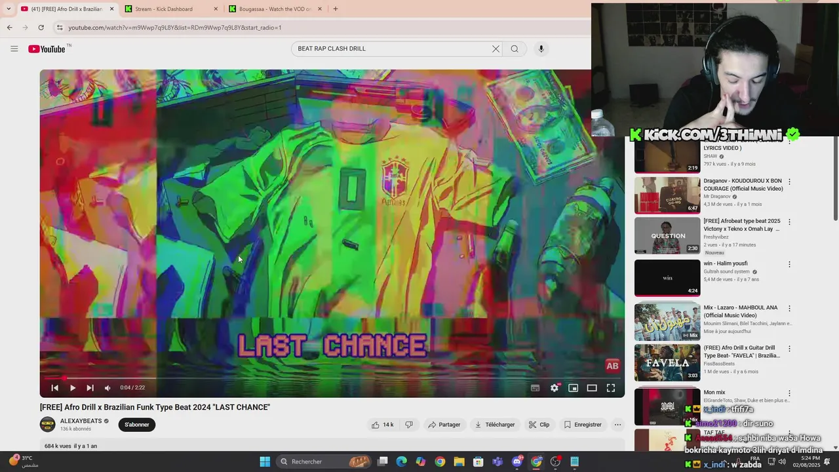Close the Bougassaa tab
Screen dimensions: 839x472
(x=320, y=9)
